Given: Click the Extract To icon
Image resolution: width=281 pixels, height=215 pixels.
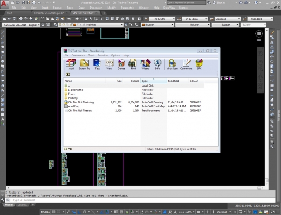Looking at the screenshot, I should point(84,64).
